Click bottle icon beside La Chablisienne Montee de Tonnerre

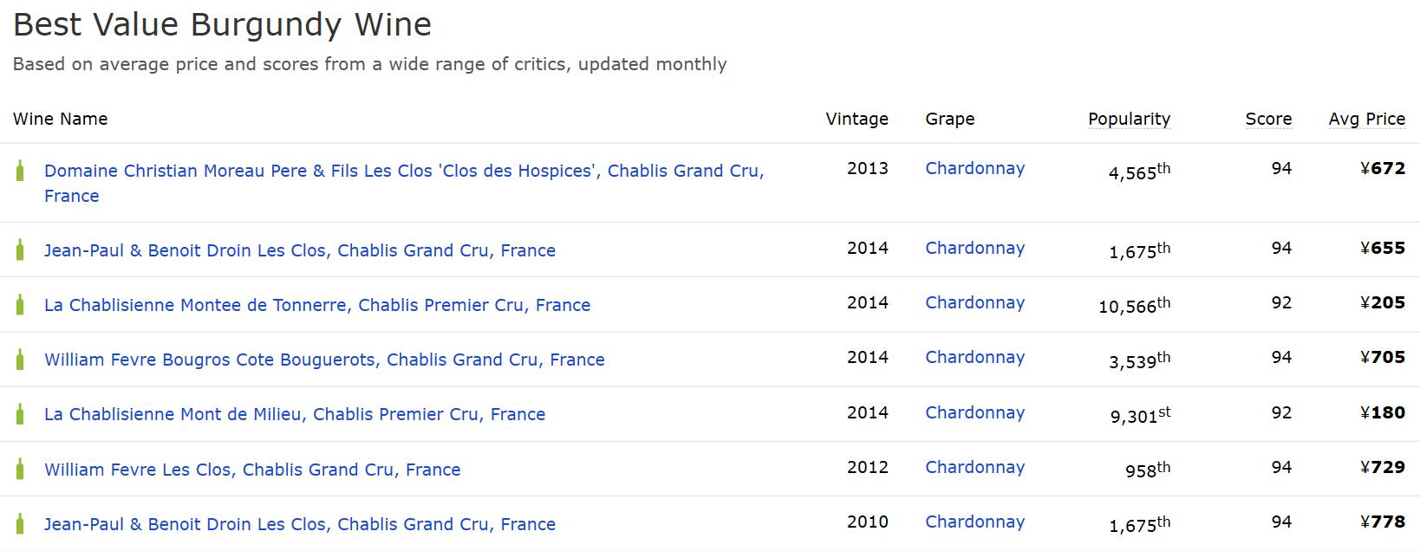click(x=20, y=305)
